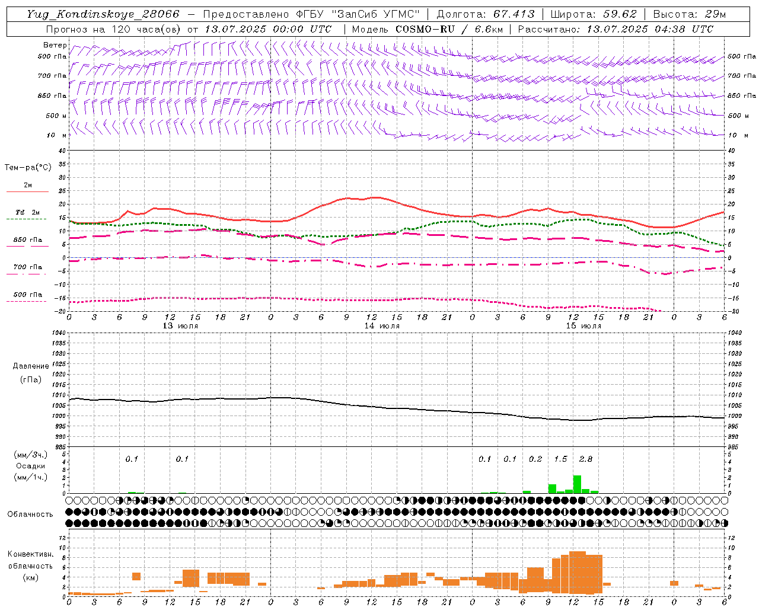The image size is (759, 607).
Task: Click the pink dash-dot 700 гПа legend line
Action: (x=27, y=274)
